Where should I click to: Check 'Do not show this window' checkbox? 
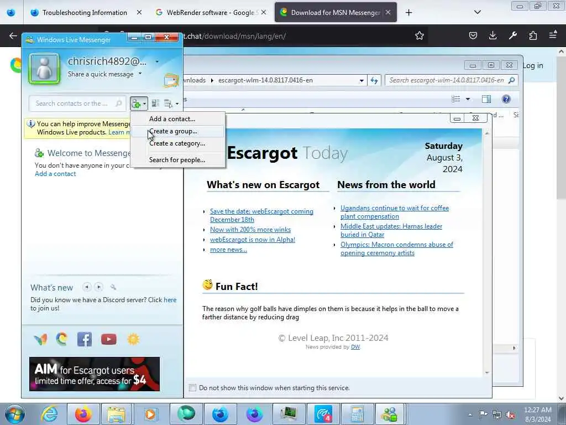(x=192, y=388)
